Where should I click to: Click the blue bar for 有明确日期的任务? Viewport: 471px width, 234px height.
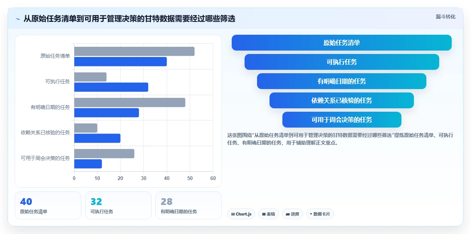[107, 113]
